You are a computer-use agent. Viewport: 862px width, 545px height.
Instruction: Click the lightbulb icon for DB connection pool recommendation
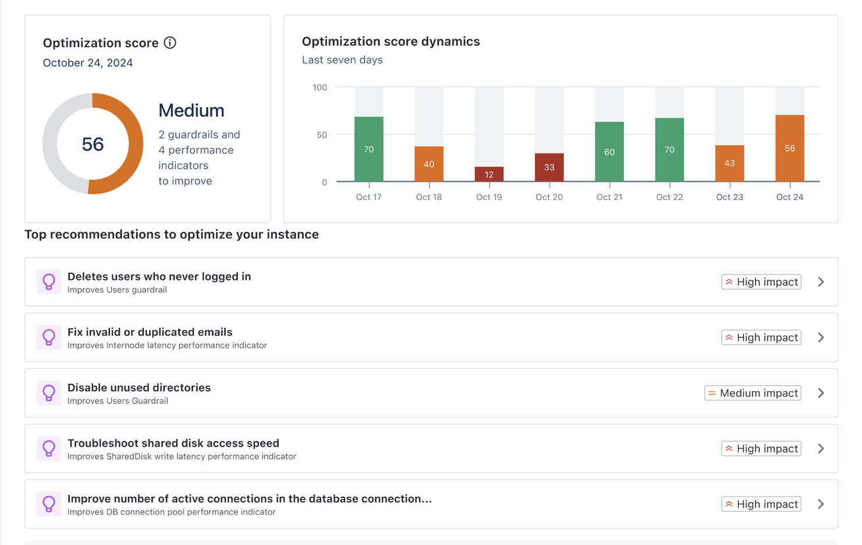point(49,504)
